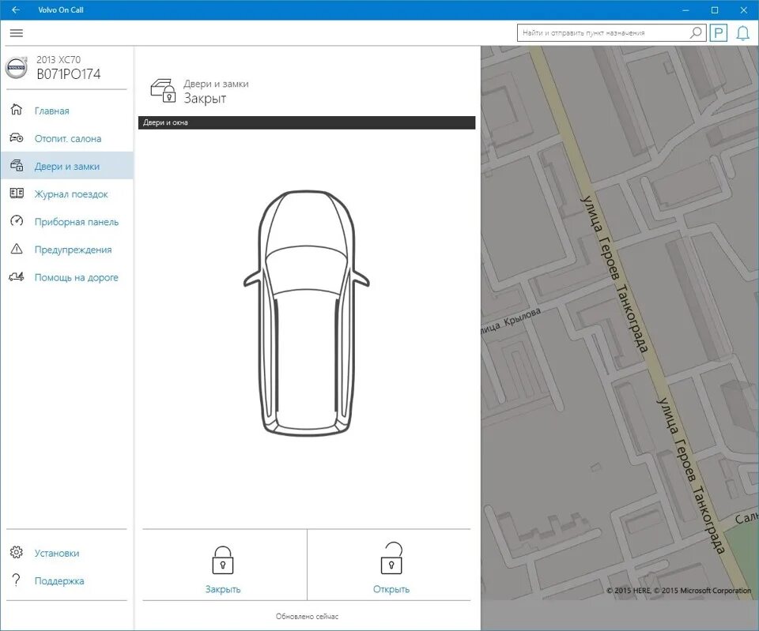Click the doors and locks sidebar icon
759x631 pixels.
[x=17, y=165]
